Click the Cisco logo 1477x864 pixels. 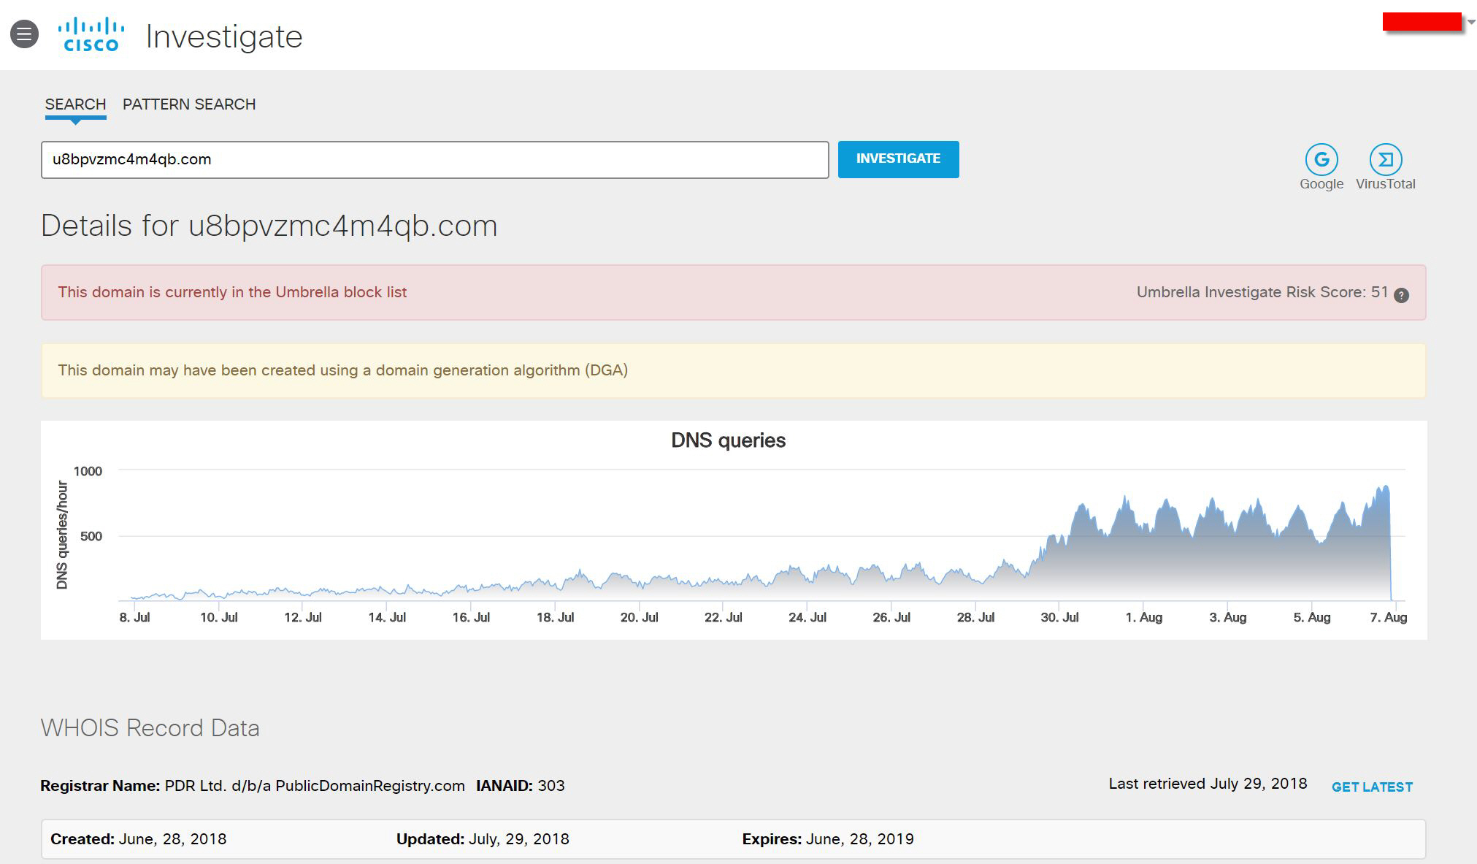(x=91, y=35)
